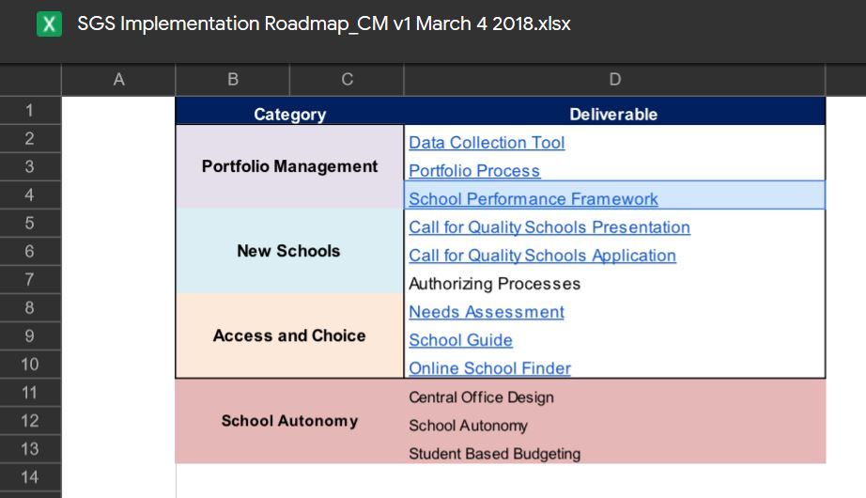Open Call for Quality Schools Presentation link
Screen dimensions: 866x498
click(x=549, y=227)
